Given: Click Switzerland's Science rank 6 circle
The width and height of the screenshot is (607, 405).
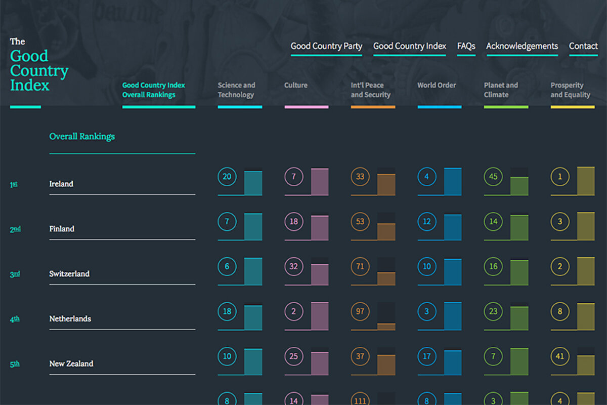Looking at the screenshot, I should pos(227,266).
